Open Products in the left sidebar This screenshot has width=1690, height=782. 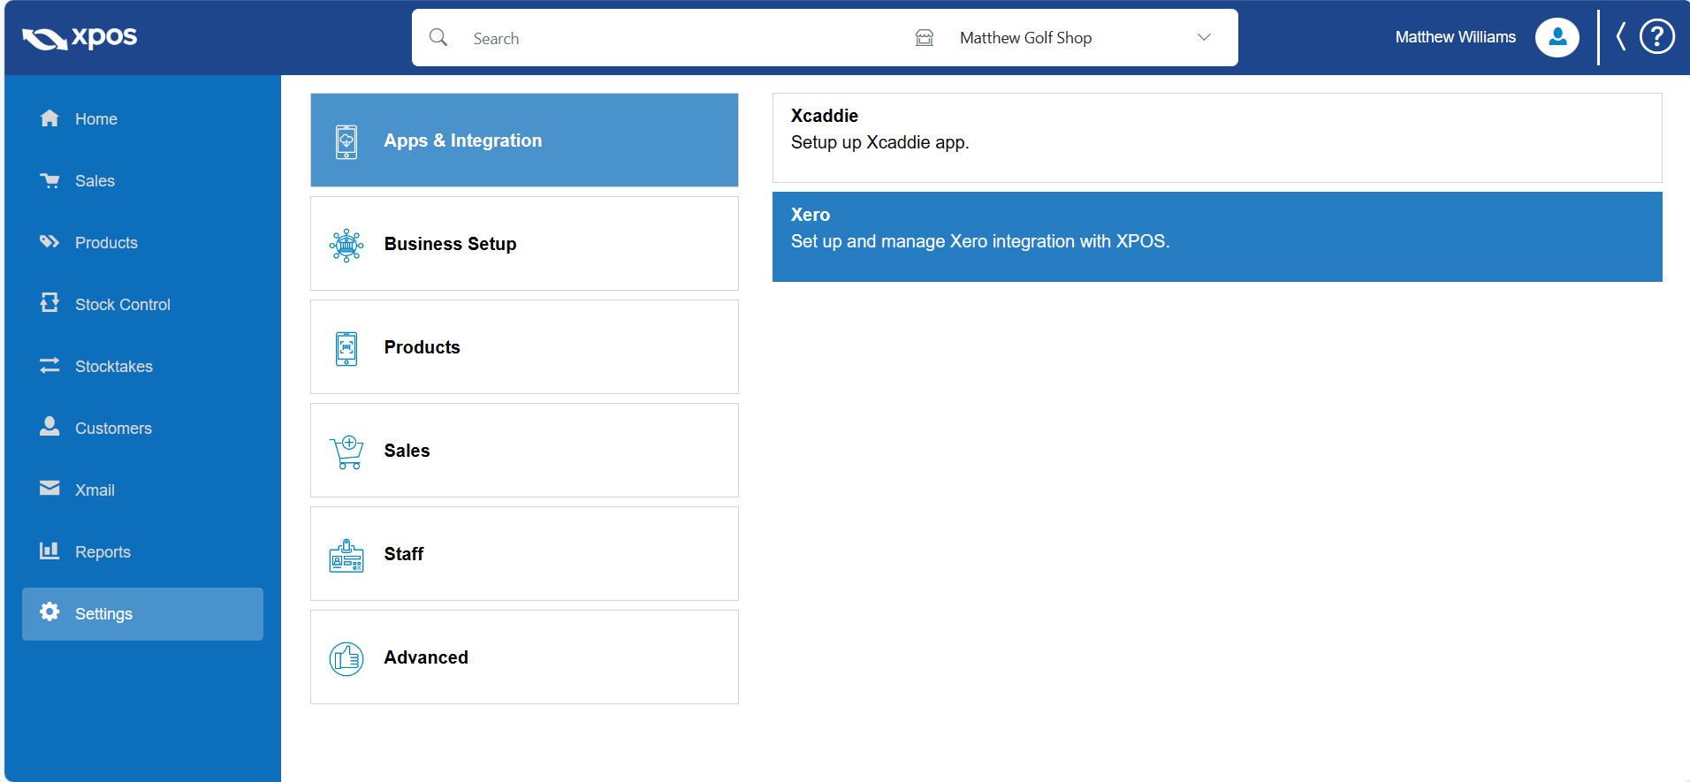click(142, 242)
